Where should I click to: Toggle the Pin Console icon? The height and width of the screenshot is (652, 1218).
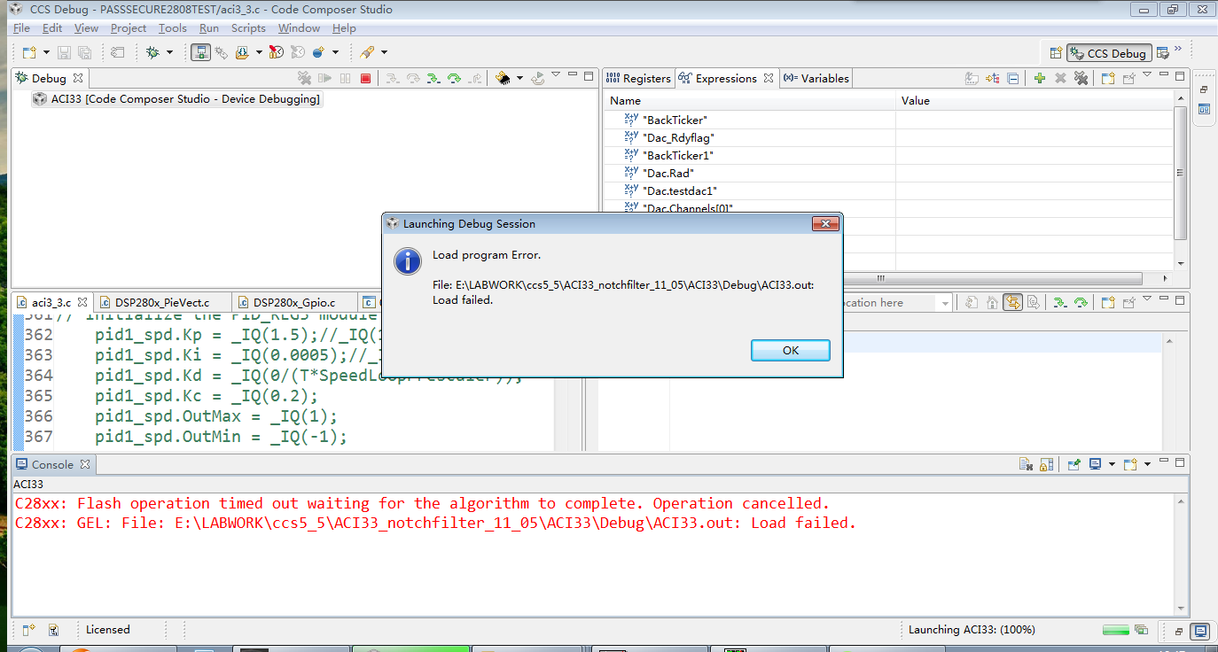pos(1074,464)
